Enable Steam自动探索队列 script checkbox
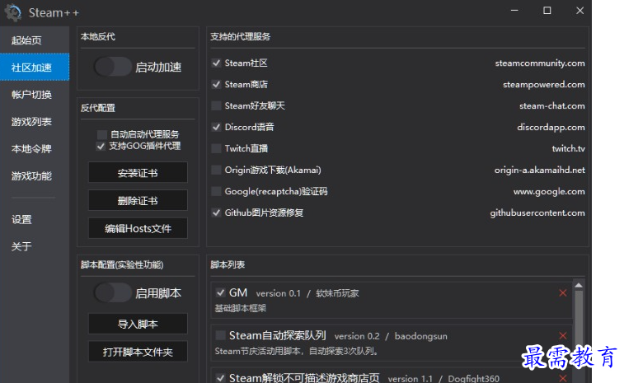This screenshot has height=383, width=624. point(220,335)
